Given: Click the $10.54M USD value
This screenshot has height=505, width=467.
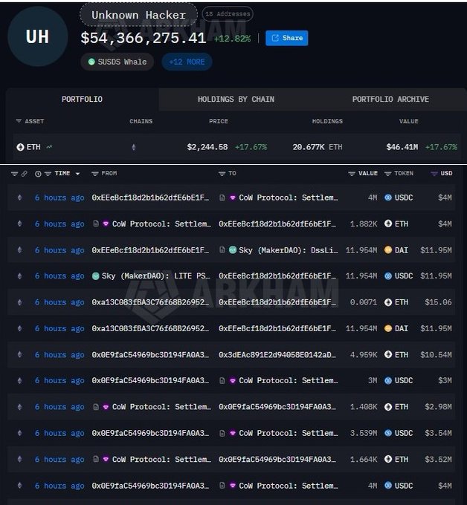Looking at the screenshot, I should (x=436, y=354).
